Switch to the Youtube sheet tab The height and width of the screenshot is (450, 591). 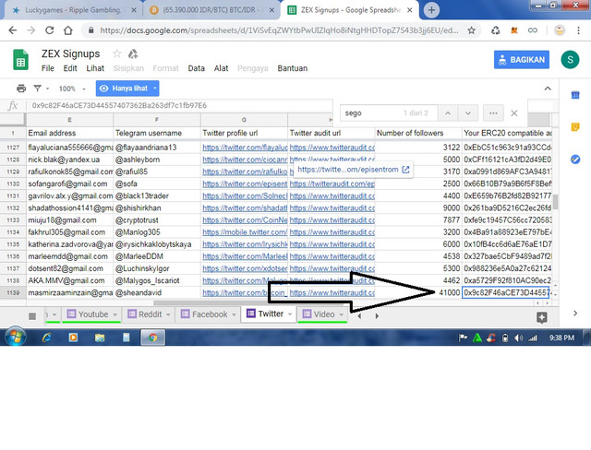tap(93, 314)
